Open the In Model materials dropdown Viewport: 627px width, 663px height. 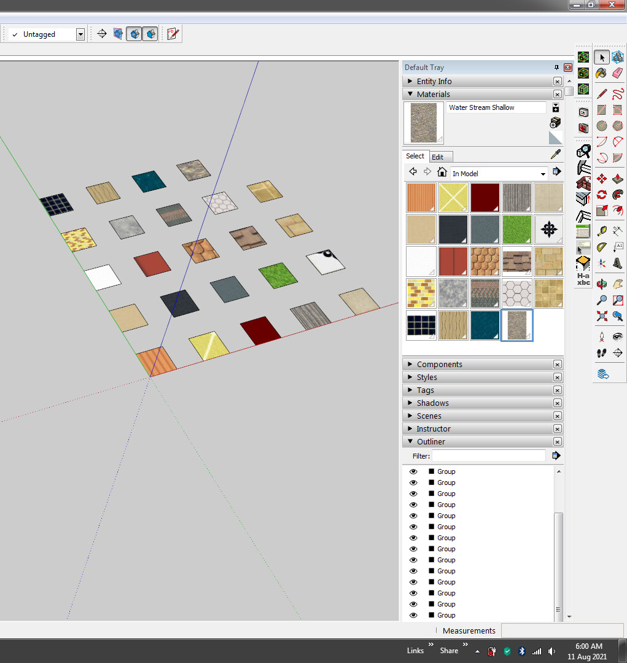tap(543, 173)
